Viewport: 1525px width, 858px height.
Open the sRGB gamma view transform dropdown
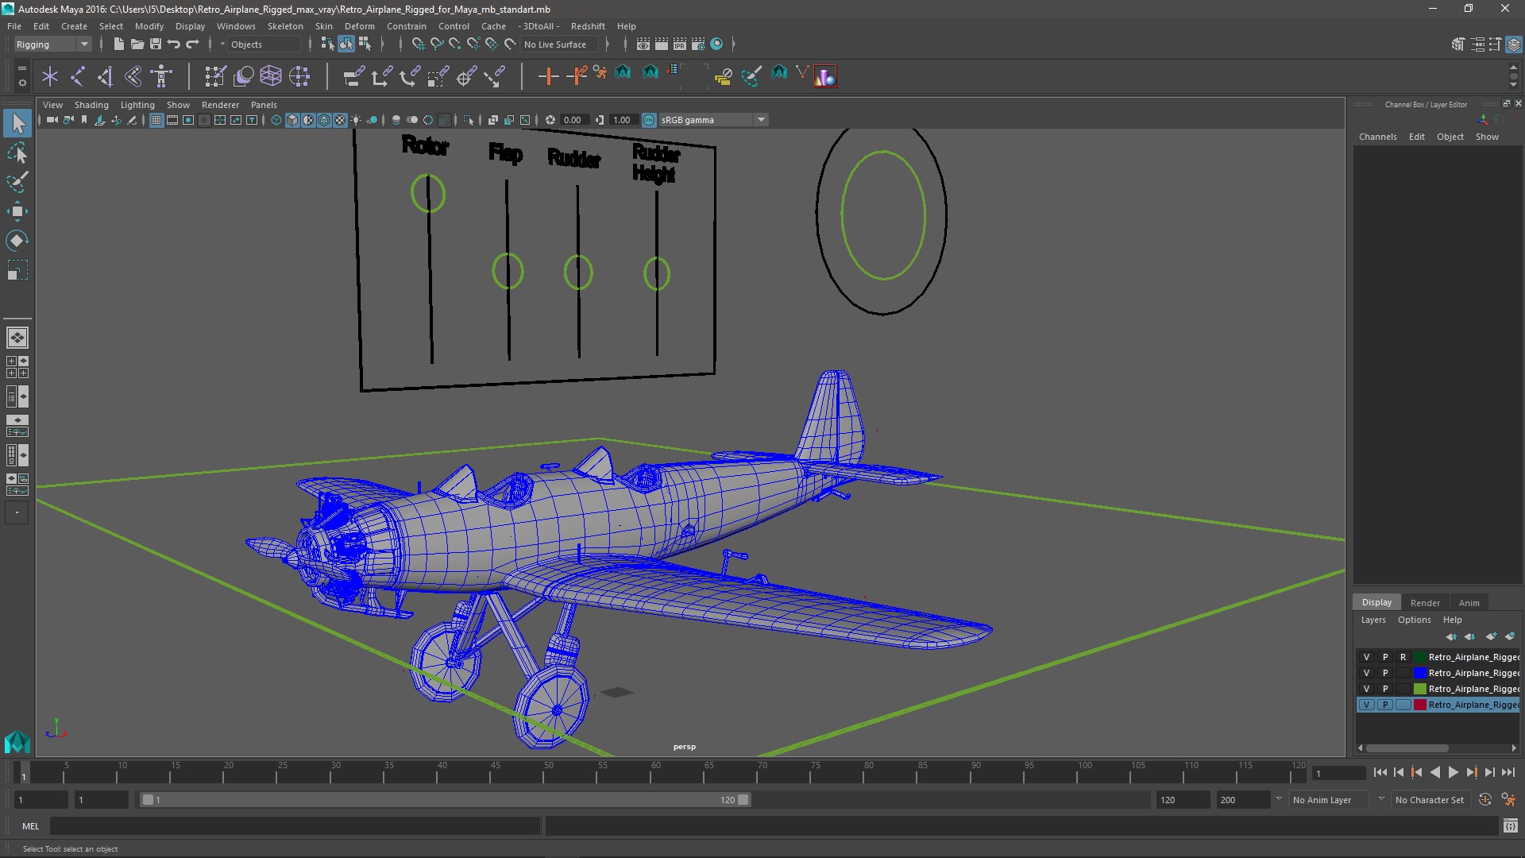tap(713, 120)
